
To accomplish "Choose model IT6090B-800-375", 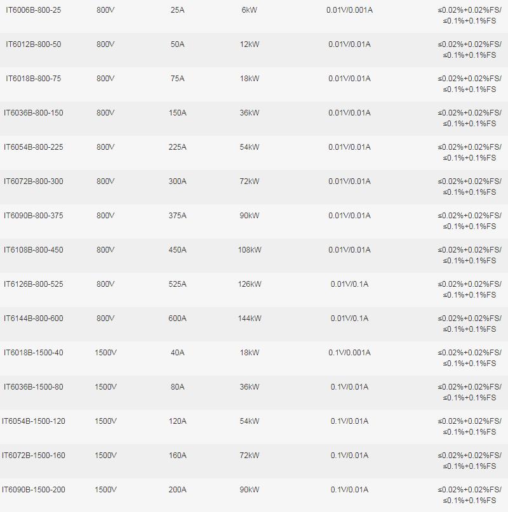I will 34,216.
